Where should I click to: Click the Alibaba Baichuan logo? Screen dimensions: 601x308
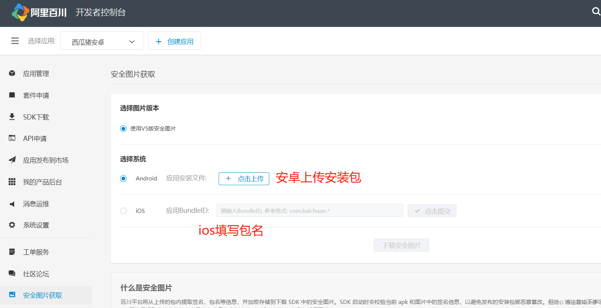point(39,13)
